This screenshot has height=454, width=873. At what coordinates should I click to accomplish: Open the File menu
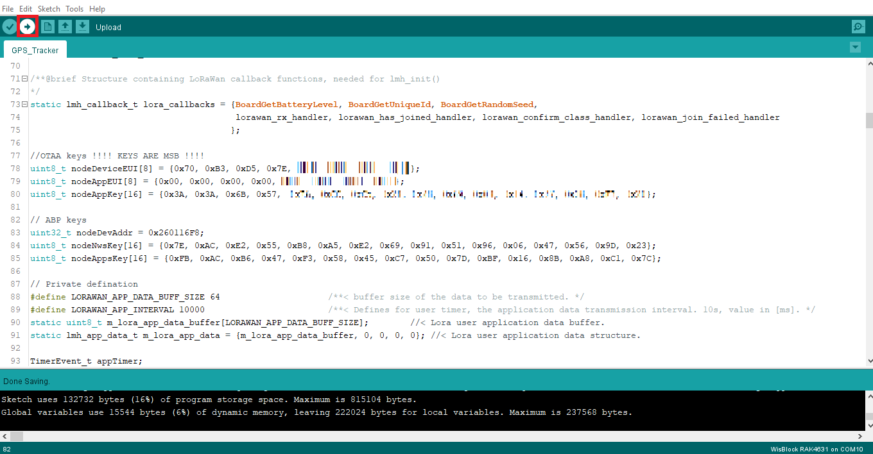pyautogui.click(x=8, y=9)
